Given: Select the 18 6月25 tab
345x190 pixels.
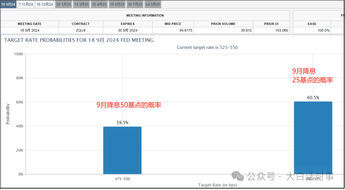Looking at the screenshot, I should pyautogui.click(x=117, y=4).
